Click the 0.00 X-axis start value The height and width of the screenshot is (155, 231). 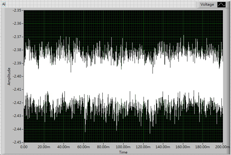24,147
